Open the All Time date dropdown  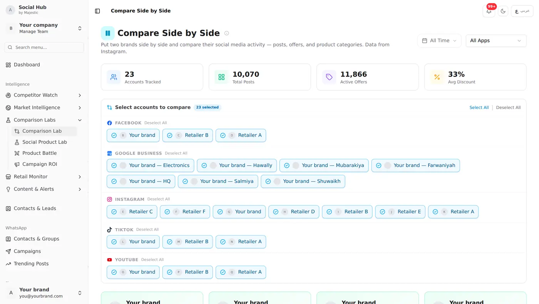pos(439,41)
